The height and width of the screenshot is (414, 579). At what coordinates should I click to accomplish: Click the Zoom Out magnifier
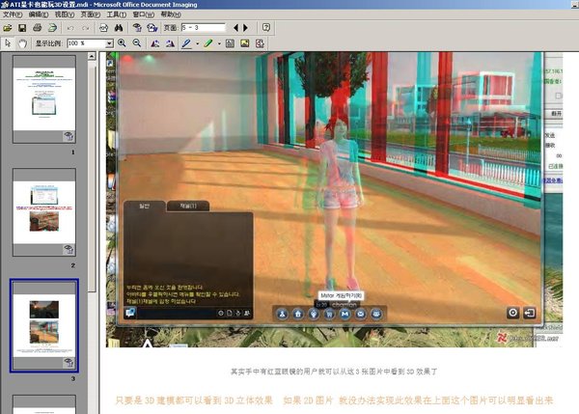tap(137, 43)
